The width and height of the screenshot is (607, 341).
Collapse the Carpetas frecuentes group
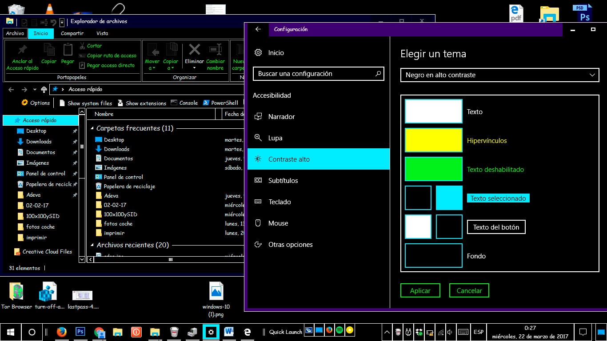[x=92, y=128]
